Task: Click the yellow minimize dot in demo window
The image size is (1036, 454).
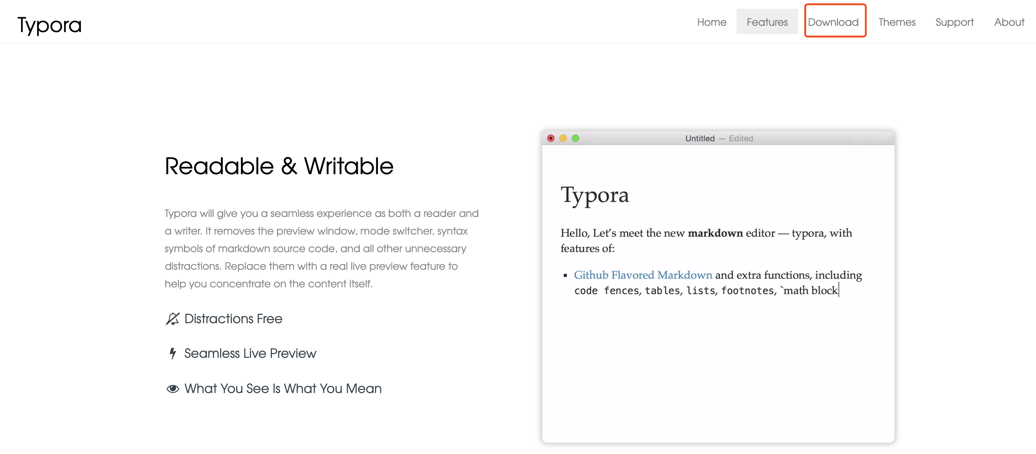Action: [563, 138]
